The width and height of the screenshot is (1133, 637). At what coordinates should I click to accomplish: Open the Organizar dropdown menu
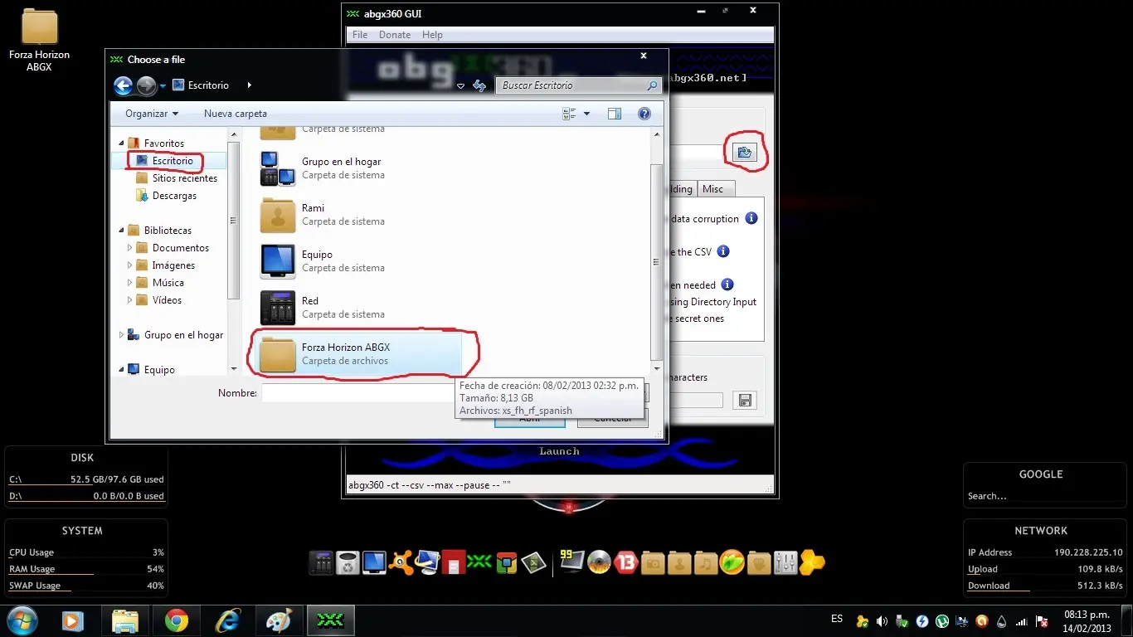click(152, 114)
